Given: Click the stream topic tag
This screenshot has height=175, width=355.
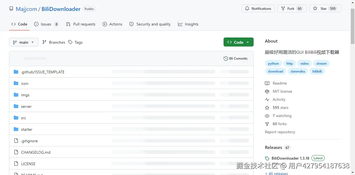Looking at the screenshot, I should [321, 64].
